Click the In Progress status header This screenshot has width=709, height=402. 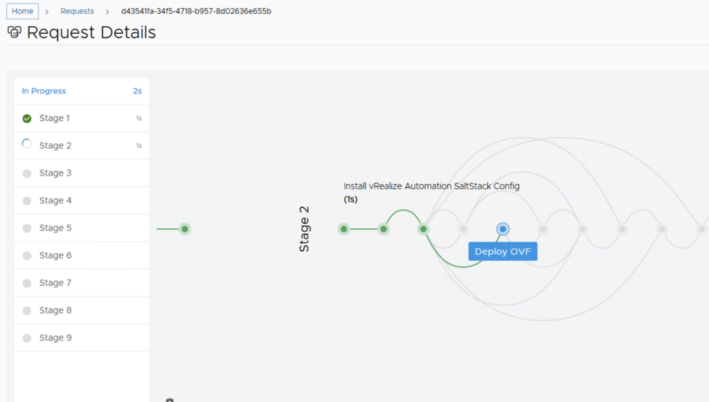click(x=44, y=91)
